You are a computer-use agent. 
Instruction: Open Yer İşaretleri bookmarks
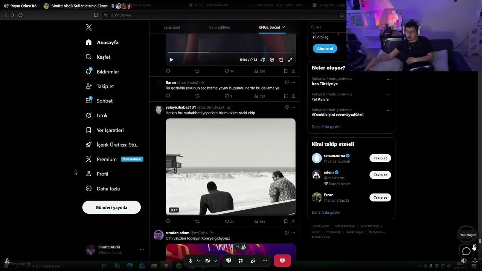click(105, 130)
